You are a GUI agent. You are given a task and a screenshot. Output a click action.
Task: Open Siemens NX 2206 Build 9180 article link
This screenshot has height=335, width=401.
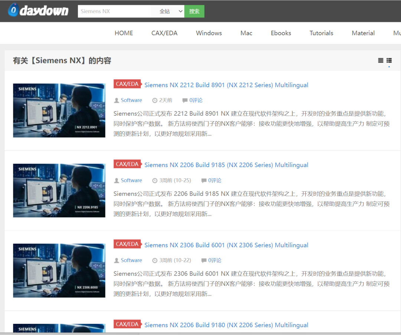click(x=226, y=325)
